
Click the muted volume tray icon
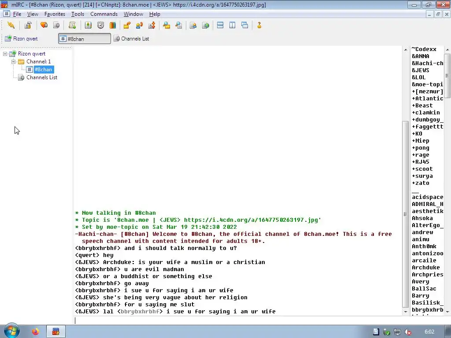point(407,332)
